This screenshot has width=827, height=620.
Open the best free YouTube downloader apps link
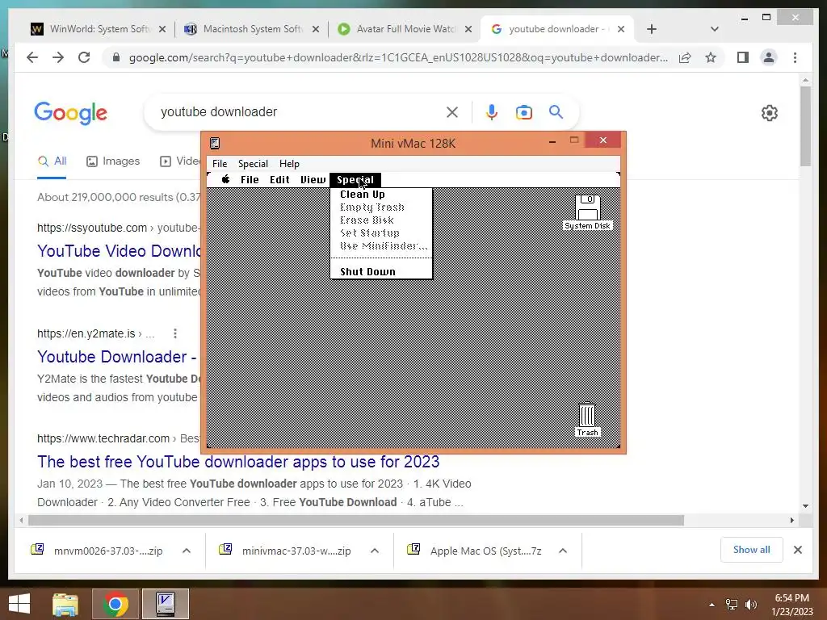[238, 461]
